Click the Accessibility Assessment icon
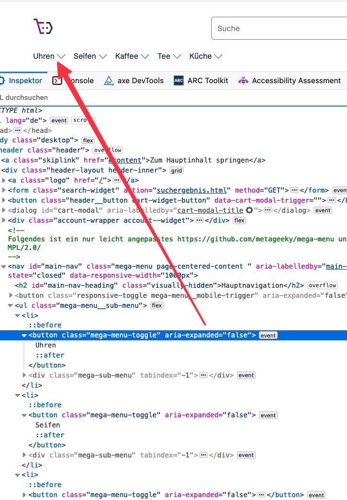 click(x=243, y=81)
